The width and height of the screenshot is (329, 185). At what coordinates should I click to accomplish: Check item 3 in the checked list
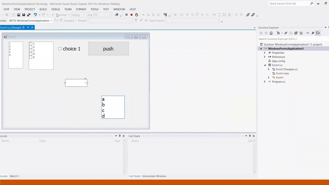tap(31, 51)
